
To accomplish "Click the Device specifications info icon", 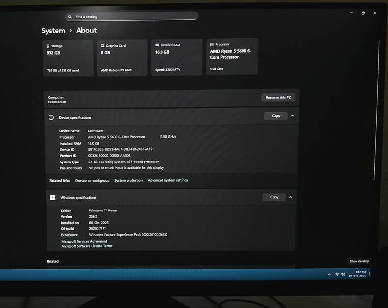I will [x=51, y=117].
